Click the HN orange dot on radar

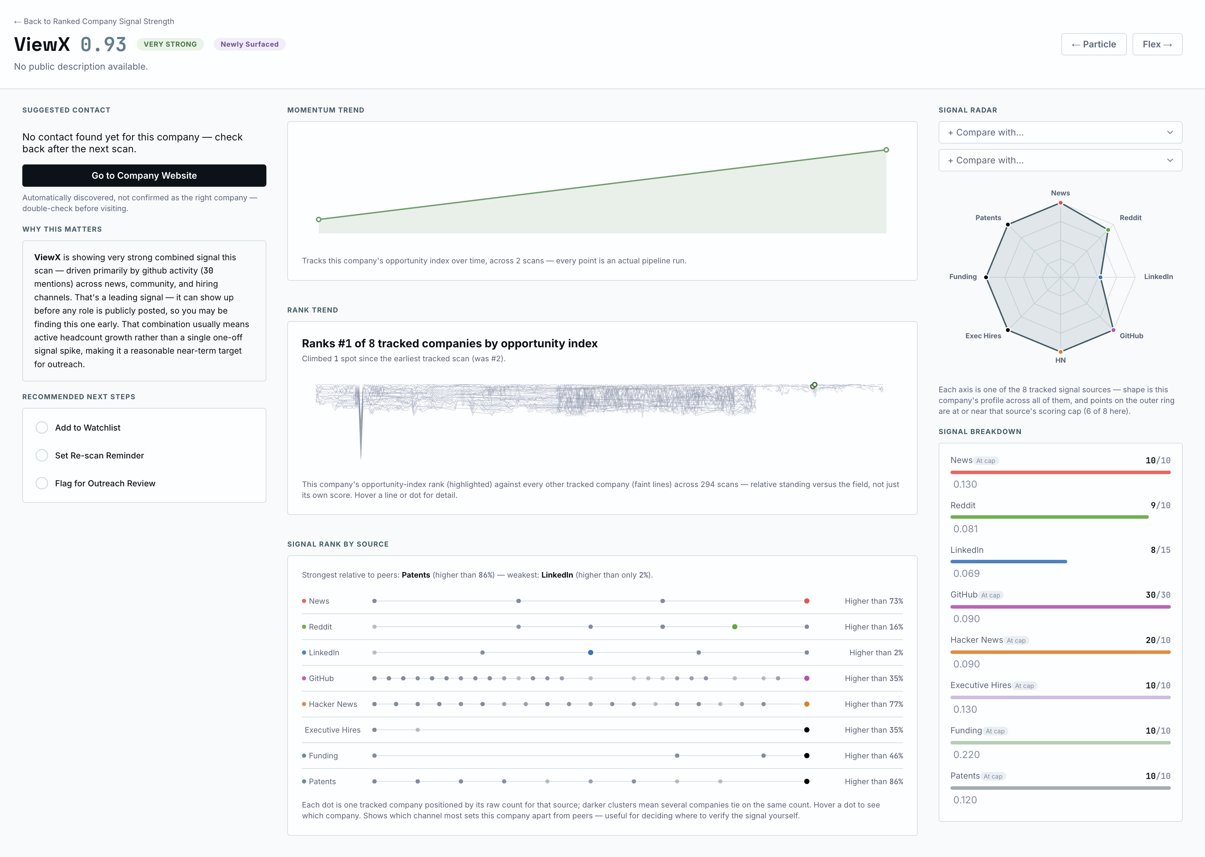[x=1060, y=352]
